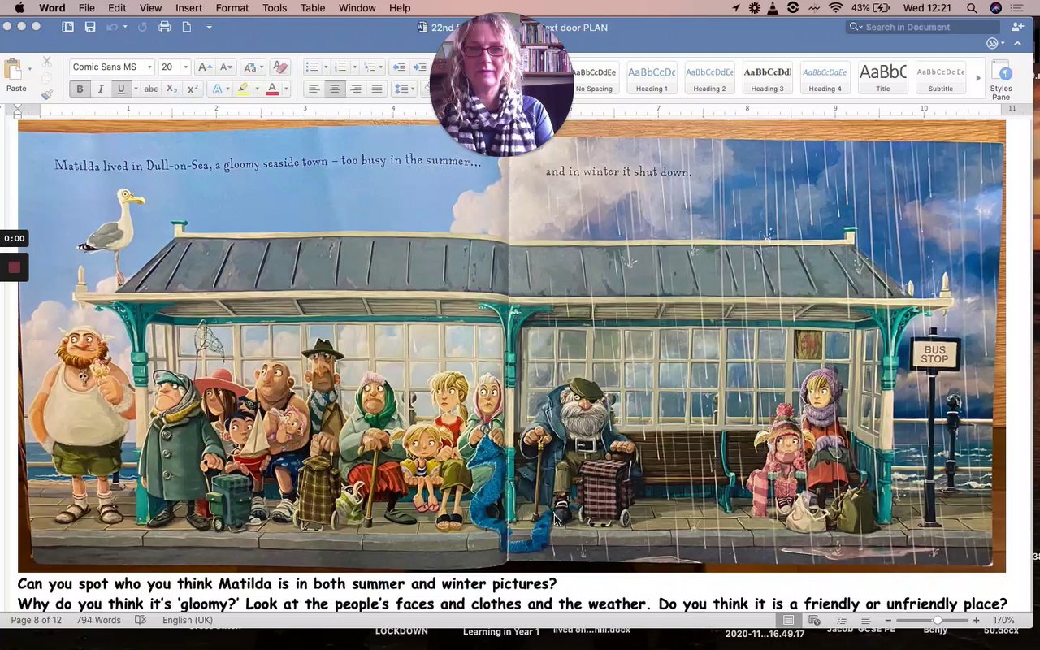
Task: Click the Format Painter brush icon
Action: click(x=46, y=95)
